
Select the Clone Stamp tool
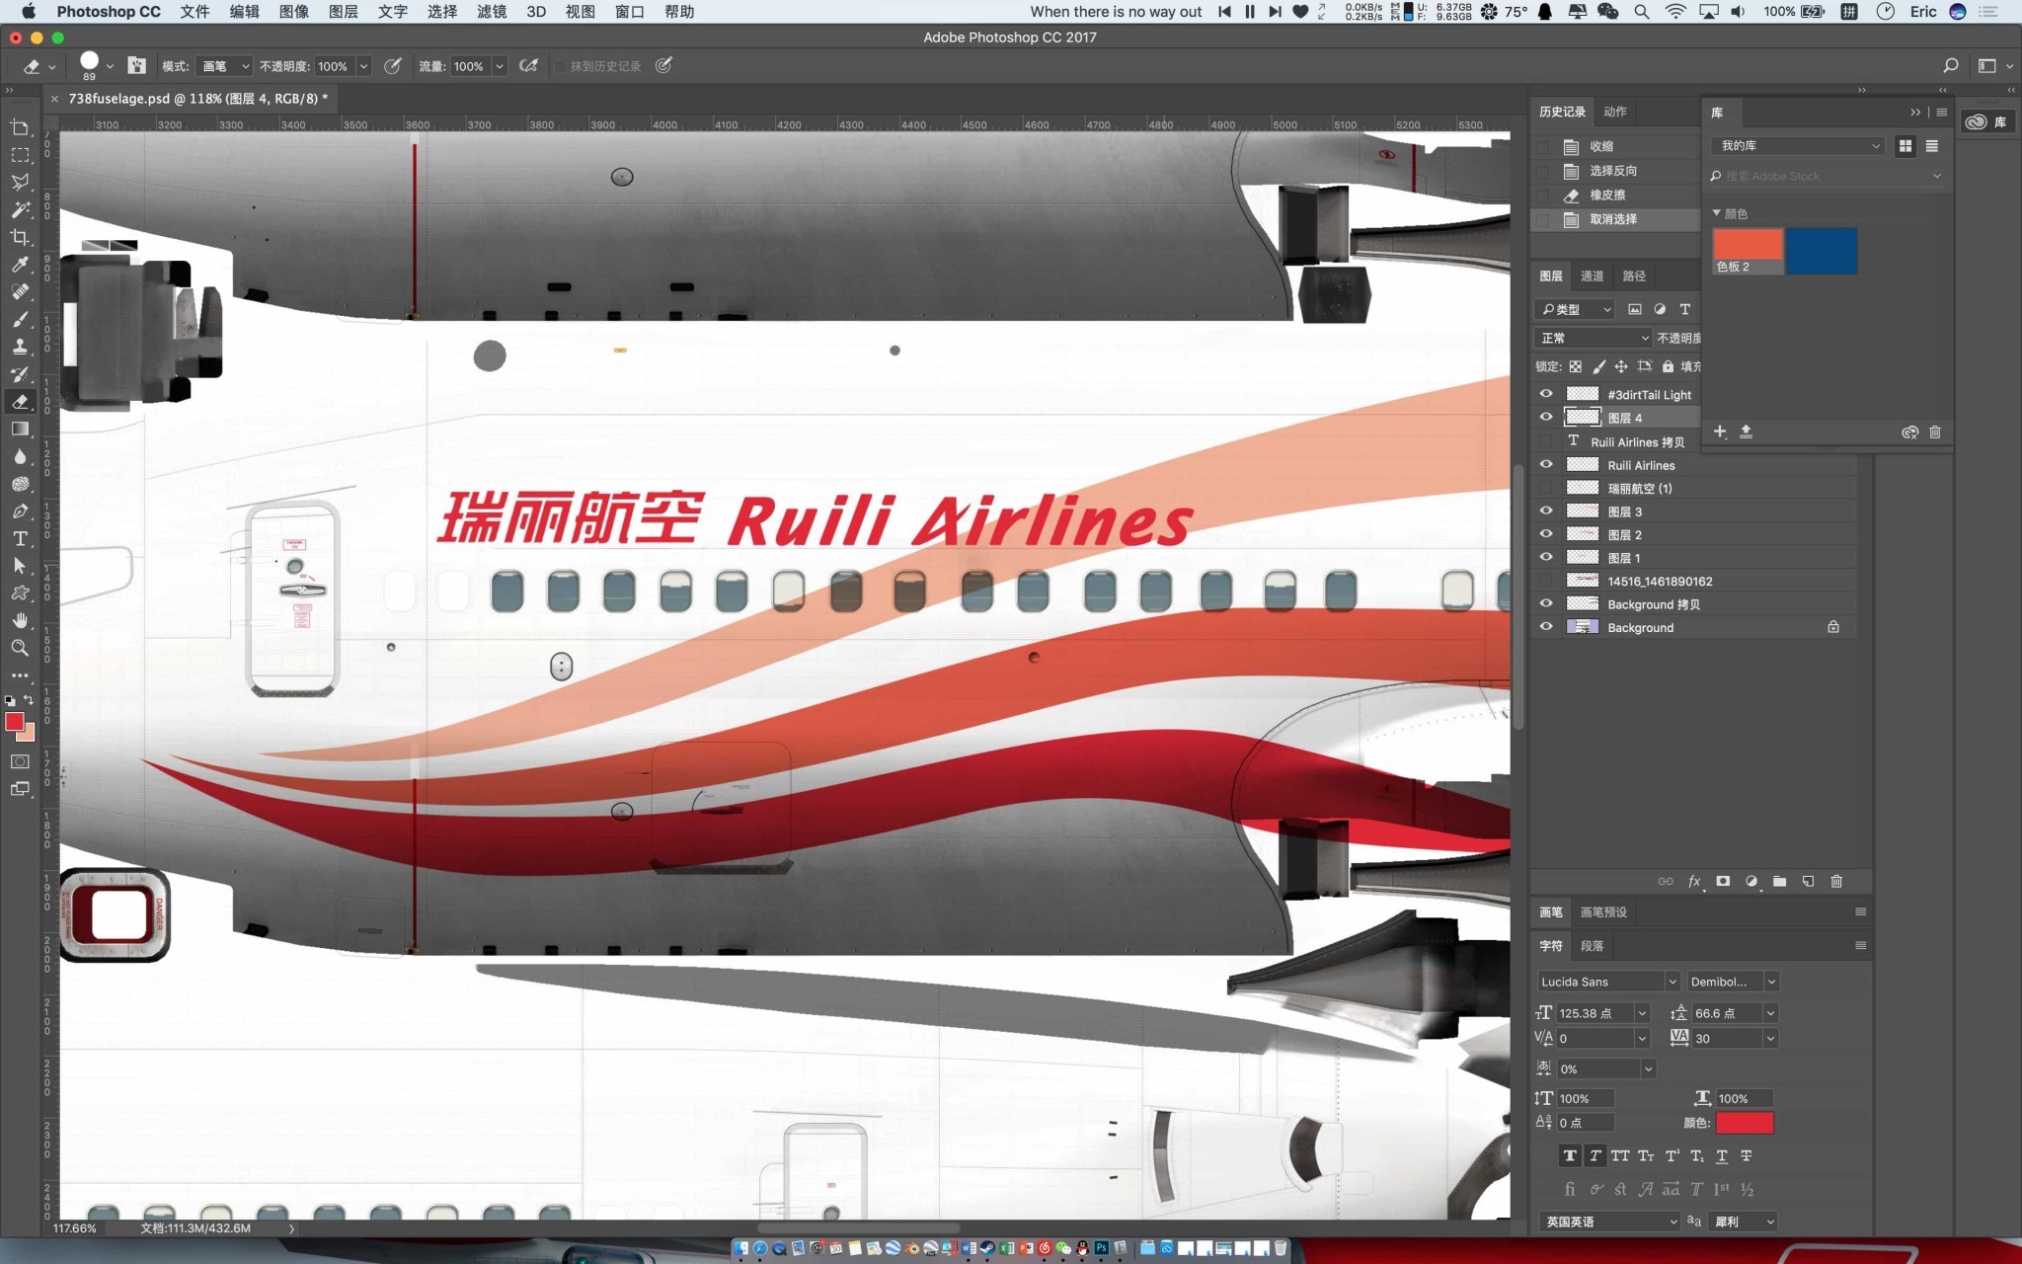pyautogui.click(x=20, y=347)
